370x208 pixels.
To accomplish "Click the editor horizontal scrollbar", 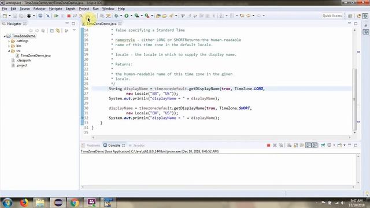I will coord(221,138).
